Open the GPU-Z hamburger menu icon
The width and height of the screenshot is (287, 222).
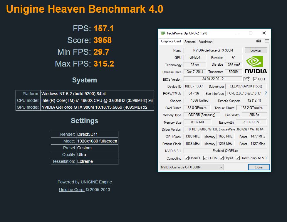[267, 41]
